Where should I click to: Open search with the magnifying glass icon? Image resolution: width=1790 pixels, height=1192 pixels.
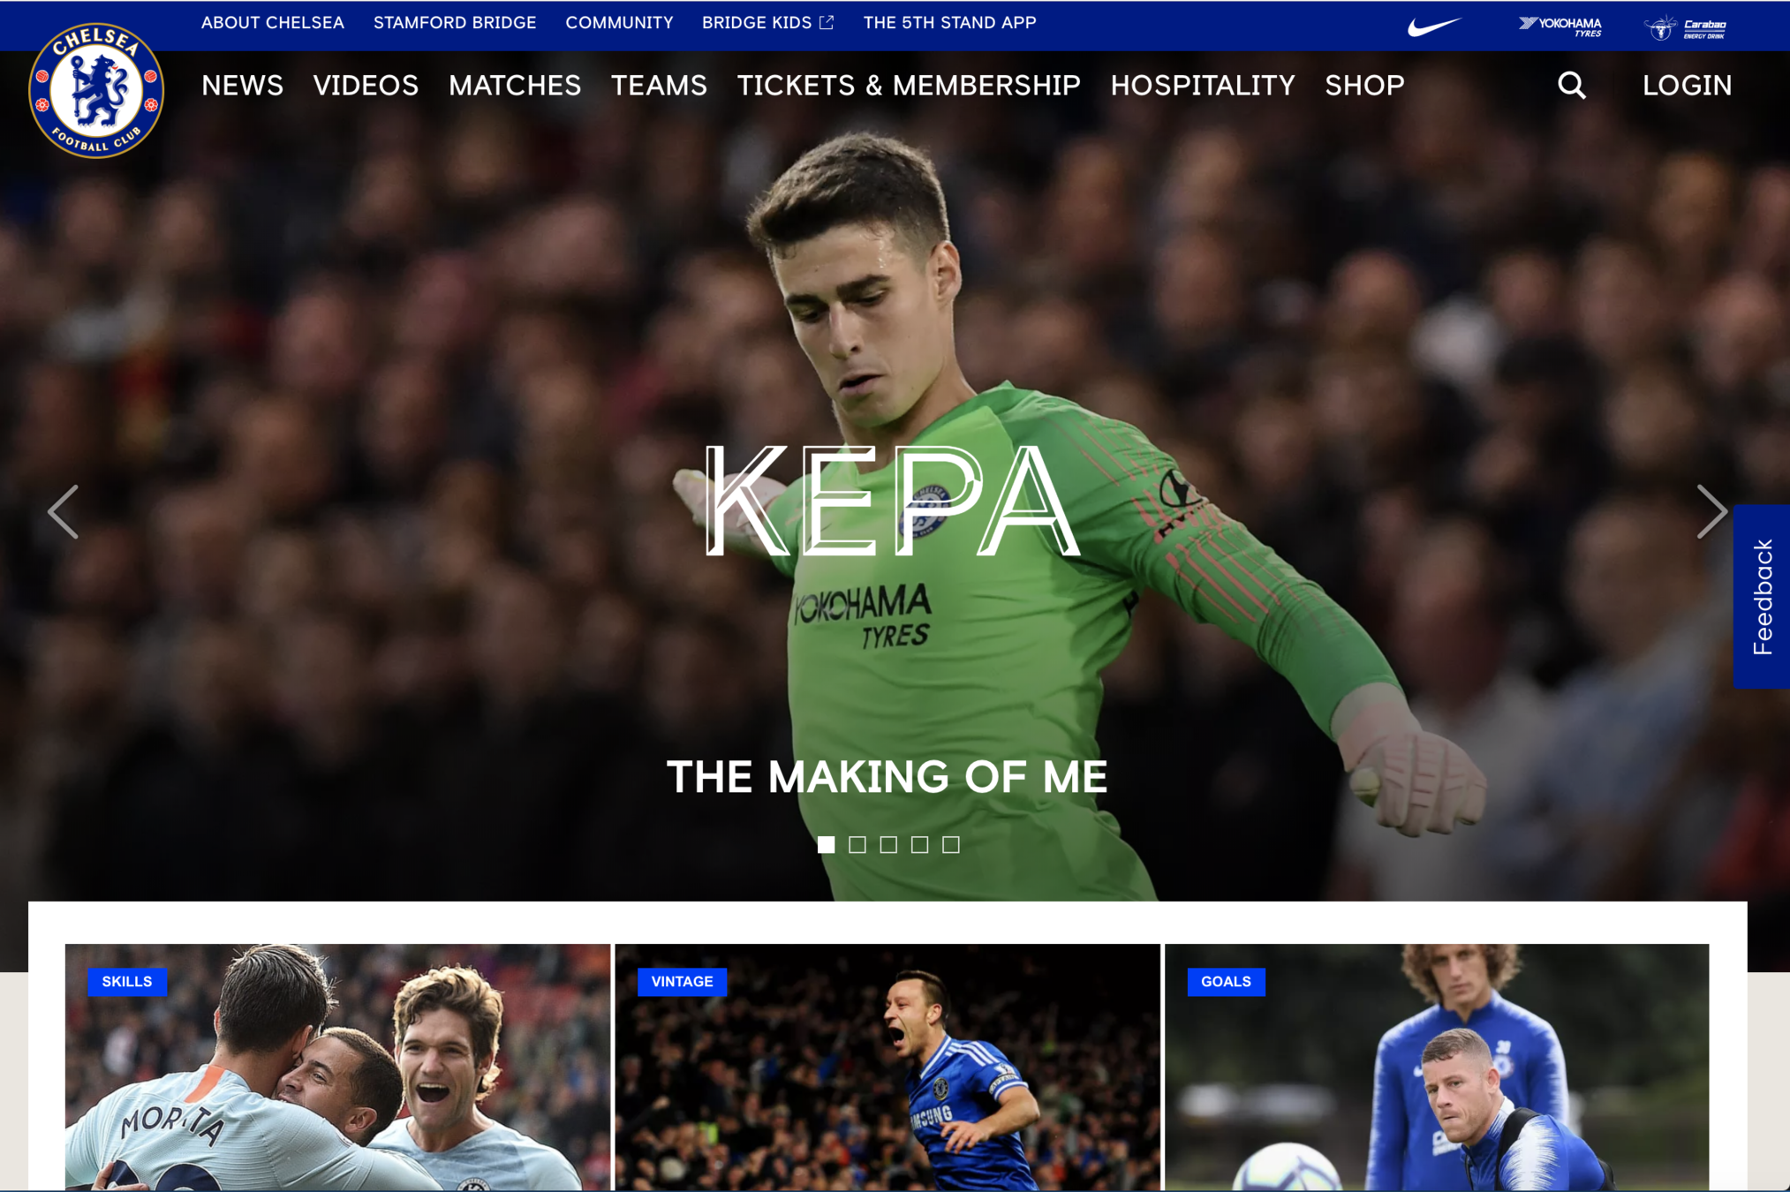[1571, 85]
